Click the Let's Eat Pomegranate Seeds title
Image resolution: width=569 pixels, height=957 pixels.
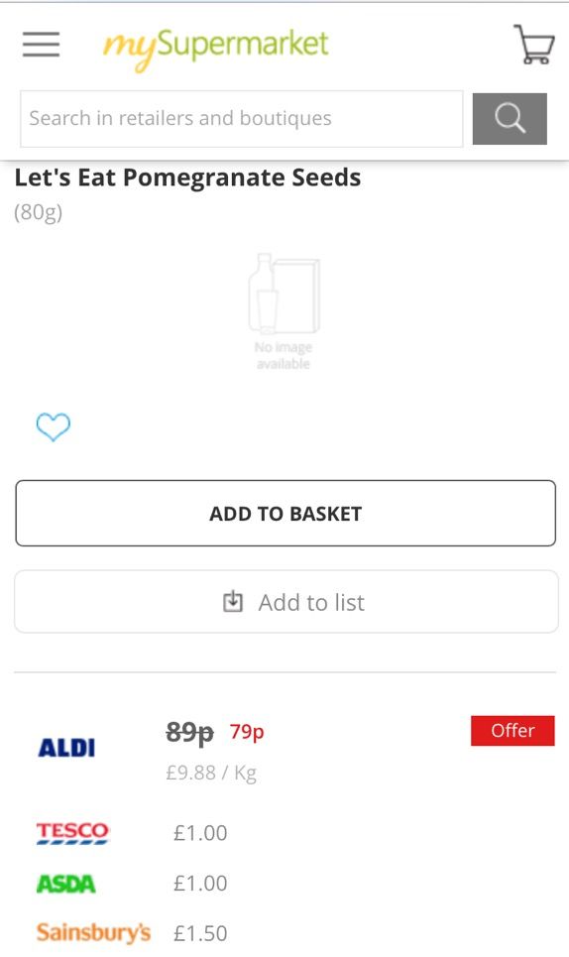click(x=187, y=178)
